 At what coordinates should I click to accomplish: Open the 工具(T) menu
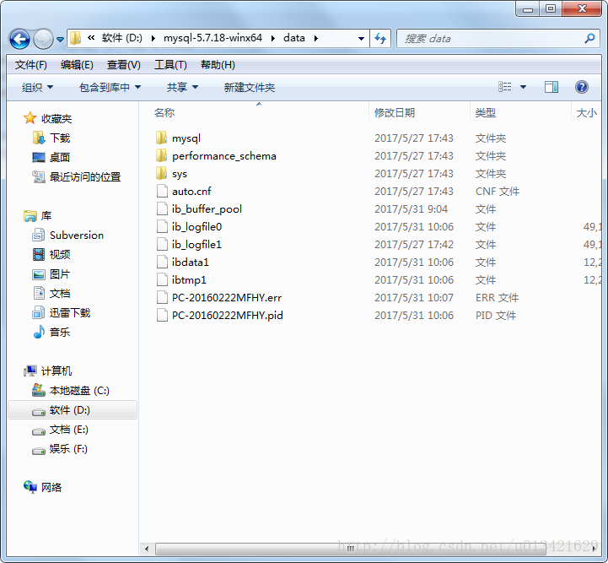(170, 65)
